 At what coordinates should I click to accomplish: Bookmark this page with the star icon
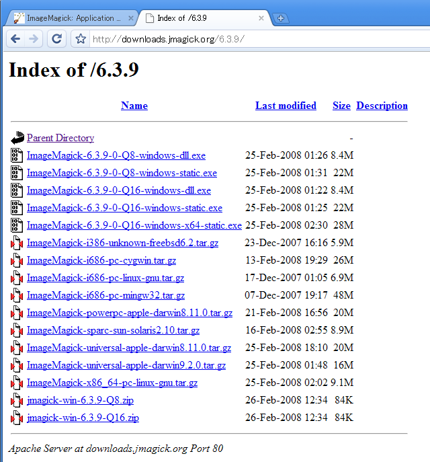coord(81,38)
